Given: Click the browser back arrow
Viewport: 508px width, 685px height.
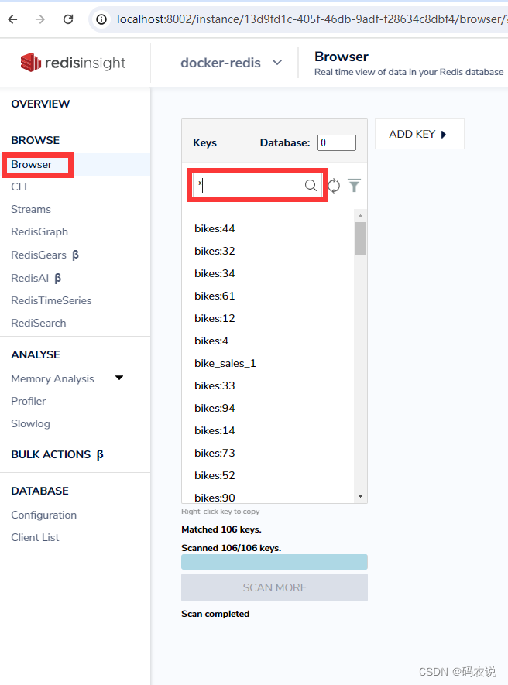Looking at the screenshot, I should 12,19.
